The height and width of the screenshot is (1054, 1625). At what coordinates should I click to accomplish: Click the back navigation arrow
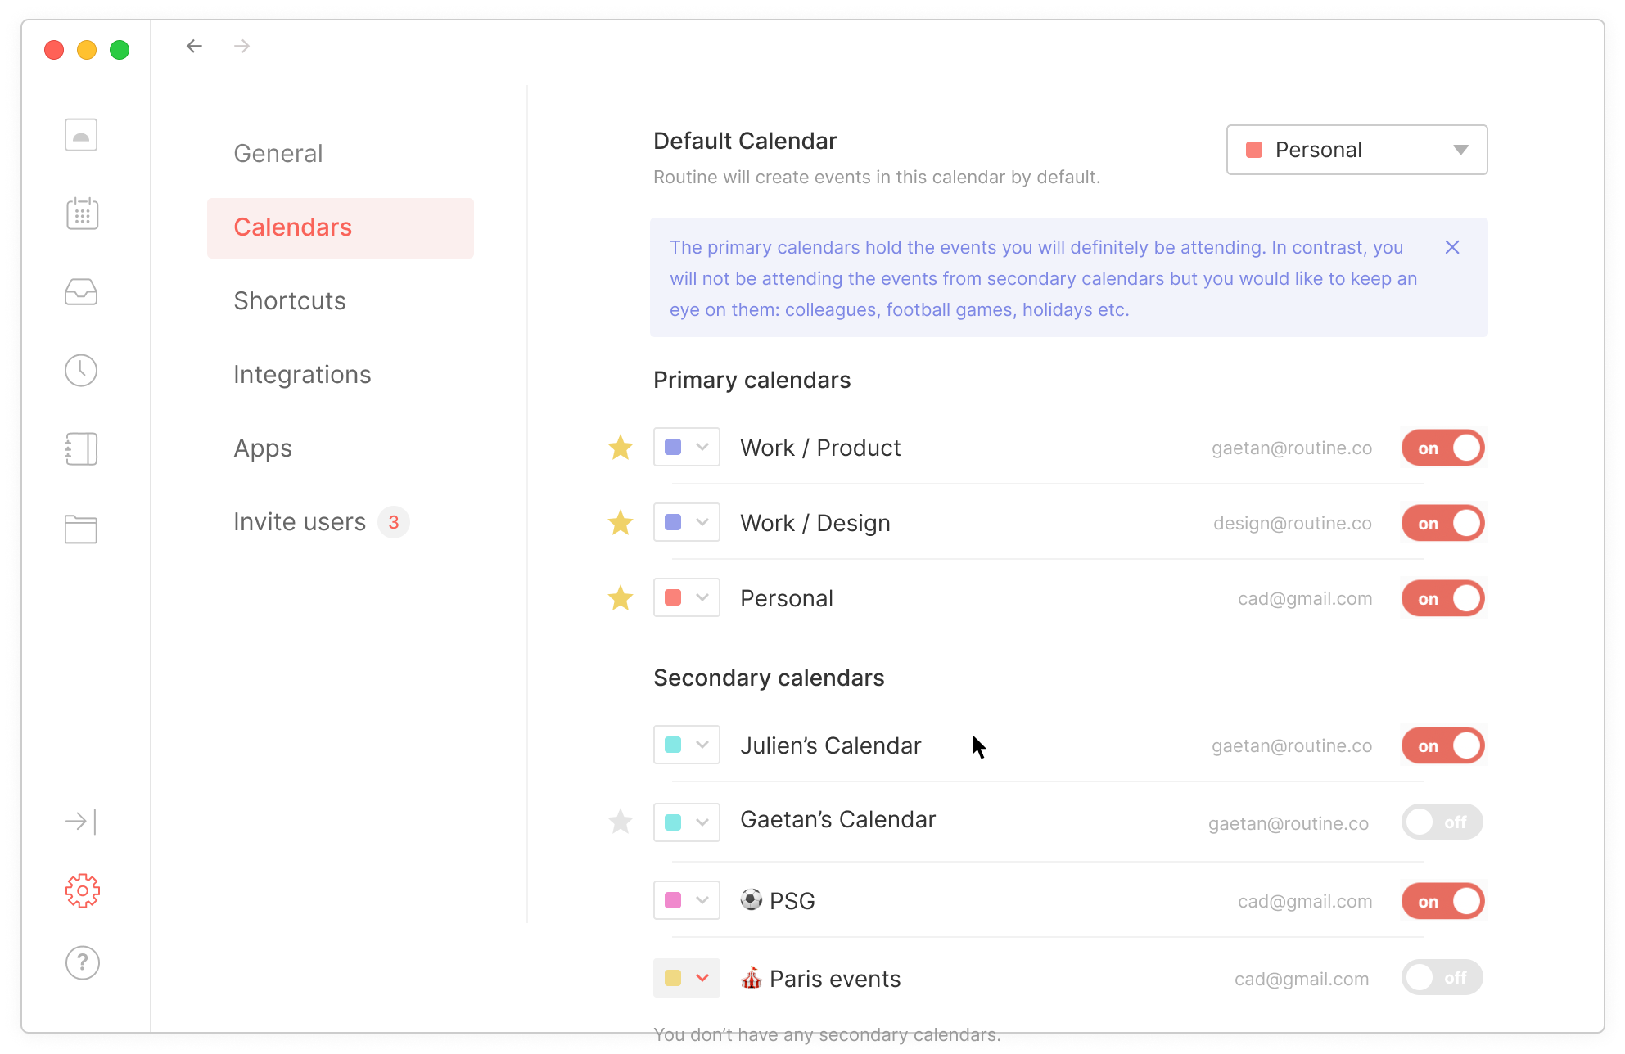194,47
